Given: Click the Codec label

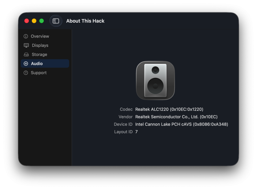Looking at the screenshot, I should (126, 109).
